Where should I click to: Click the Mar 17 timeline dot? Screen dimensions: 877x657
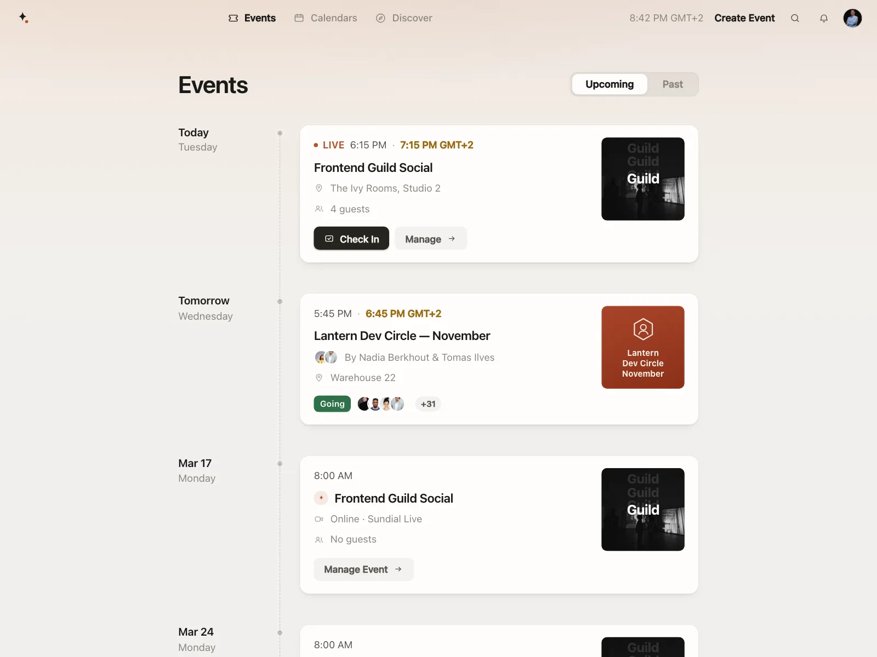tap(280, 464)
